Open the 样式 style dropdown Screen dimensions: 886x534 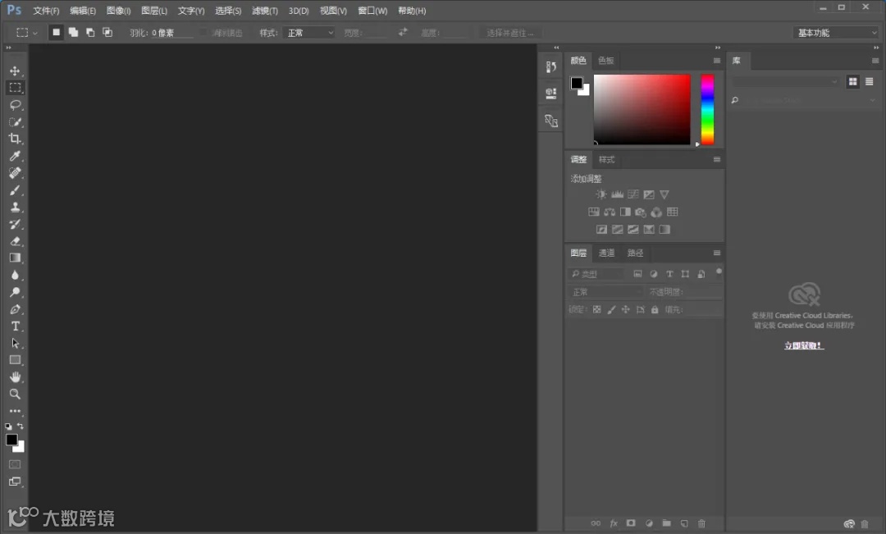[309, 33]
